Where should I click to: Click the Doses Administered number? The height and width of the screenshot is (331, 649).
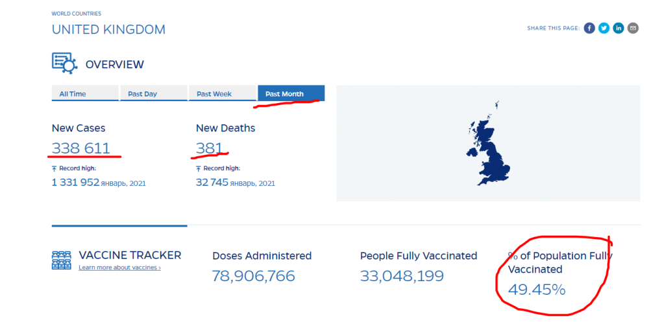(x=253, y=276)
